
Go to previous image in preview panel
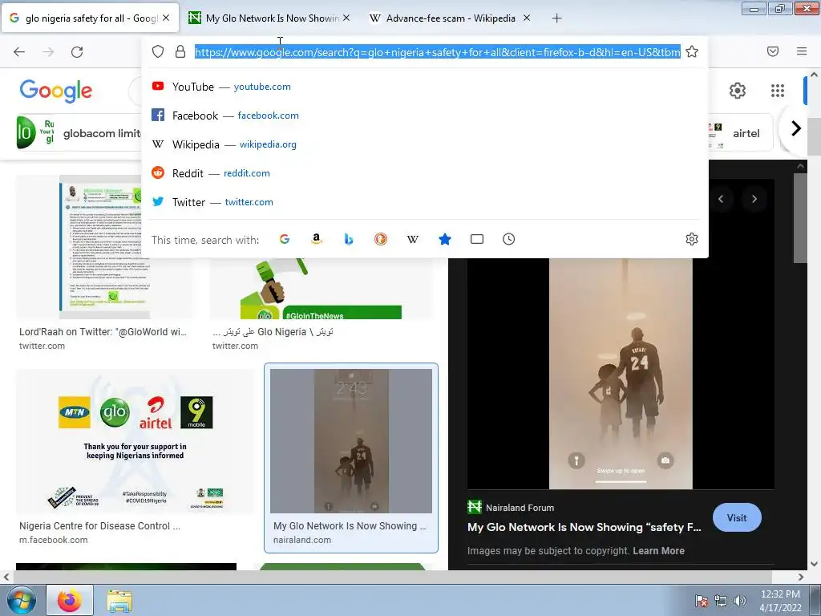point(721,199)
